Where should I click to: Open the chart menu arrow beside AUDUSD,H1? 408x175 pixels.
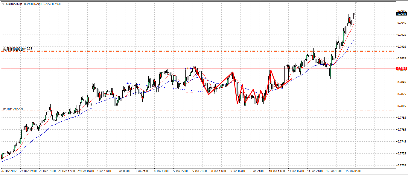click(3, 4)
